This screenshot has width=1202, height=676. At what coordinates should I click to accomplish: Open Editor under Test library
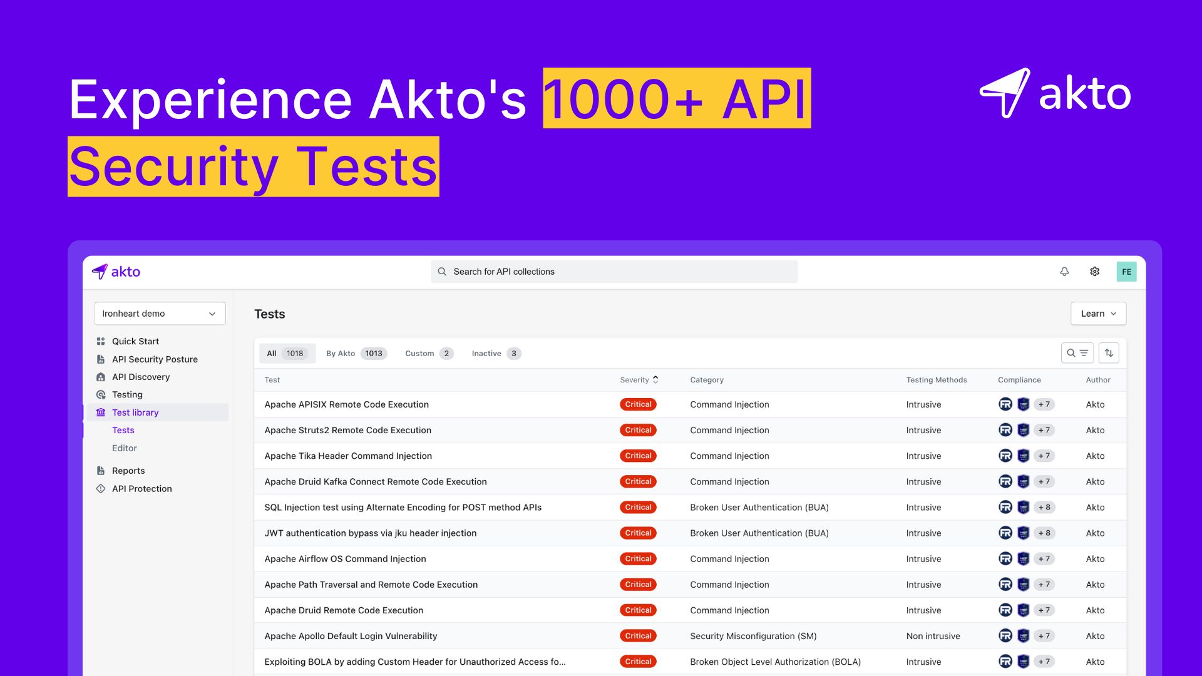125,448
